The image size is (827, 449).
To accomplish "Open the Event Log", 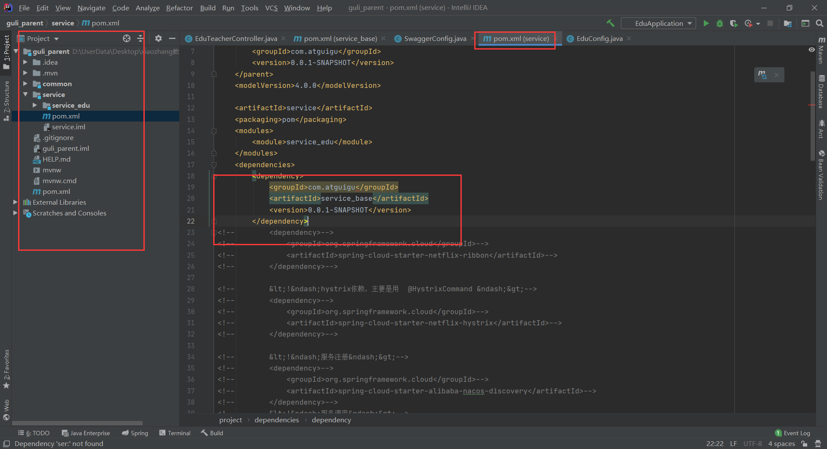I will [793, 433].
